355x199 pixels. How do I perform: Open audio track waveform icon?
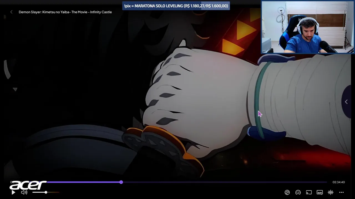point(331,192)
